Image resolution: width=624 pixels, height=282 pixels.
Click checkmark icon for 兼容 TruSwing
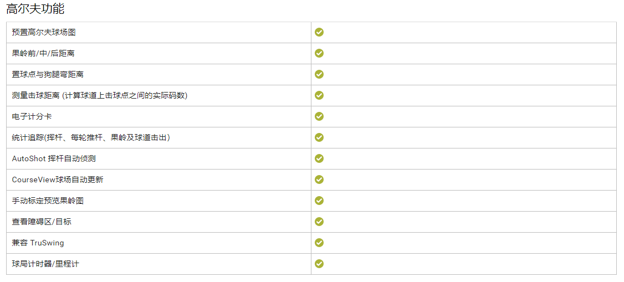(x=319, y=243)
